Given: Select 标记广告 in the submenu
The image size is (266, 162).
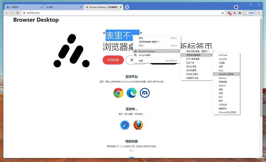Looking at the screenshot, I should click(197, 63).
